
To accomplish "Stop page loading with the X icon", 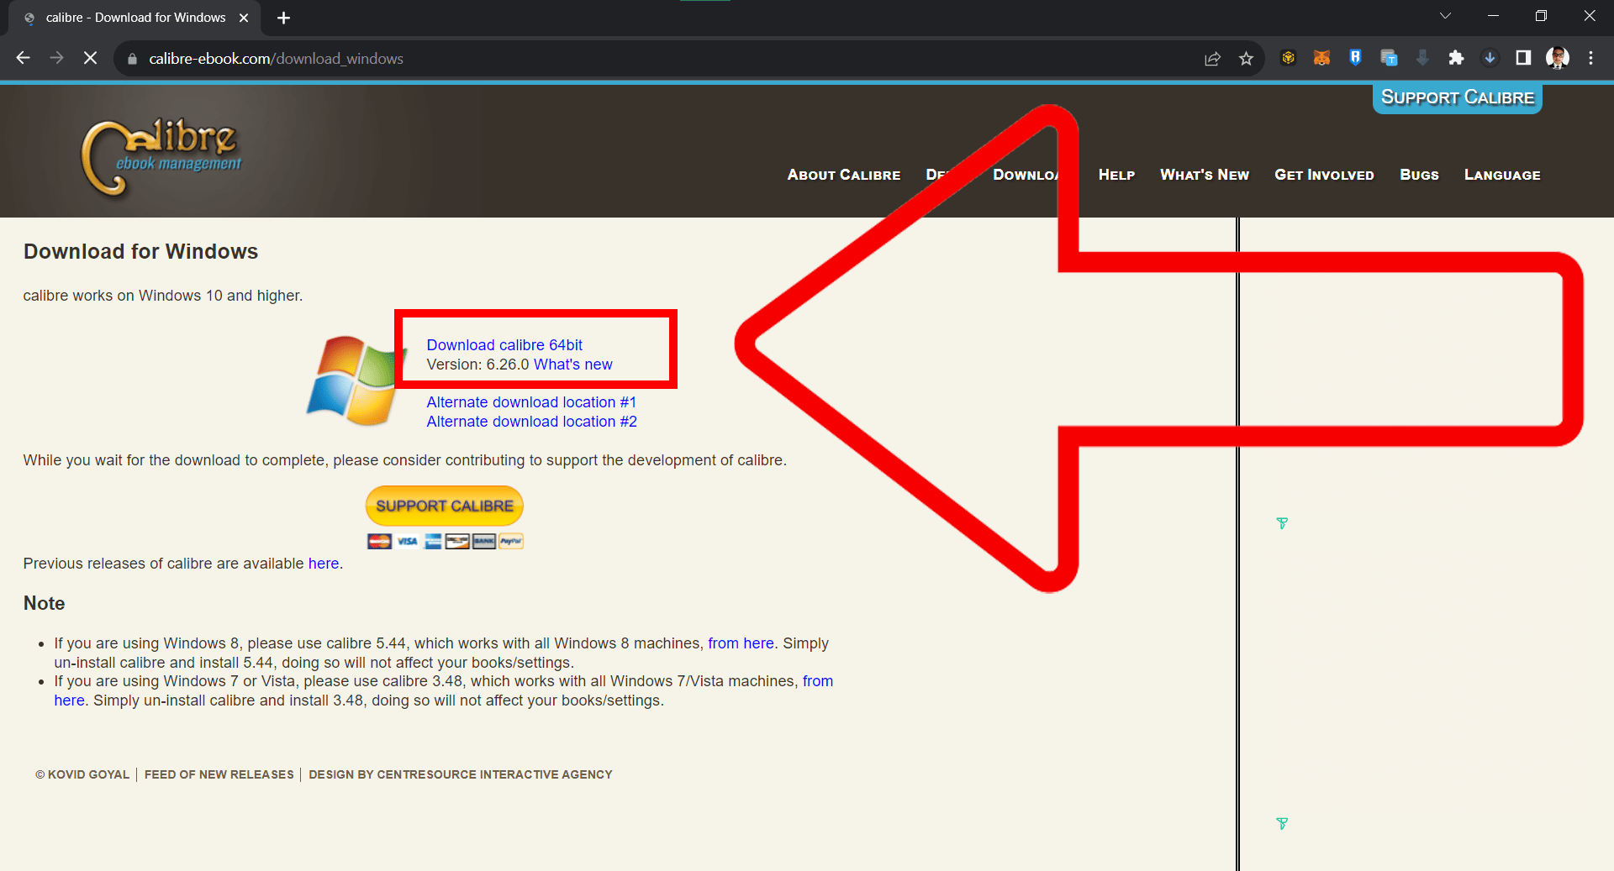I will 90,58.
